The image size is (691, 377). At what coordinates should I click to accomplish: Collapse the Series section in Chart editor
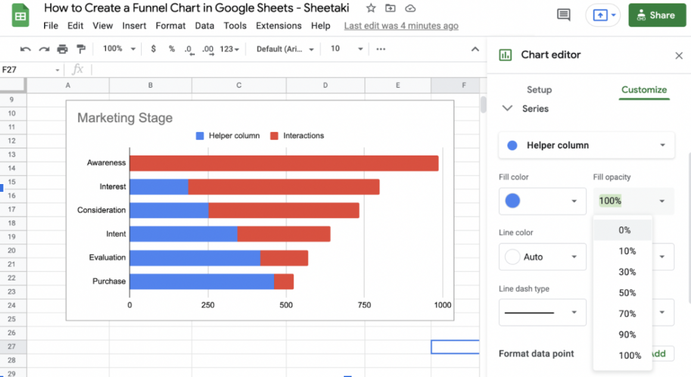(507, 108)
